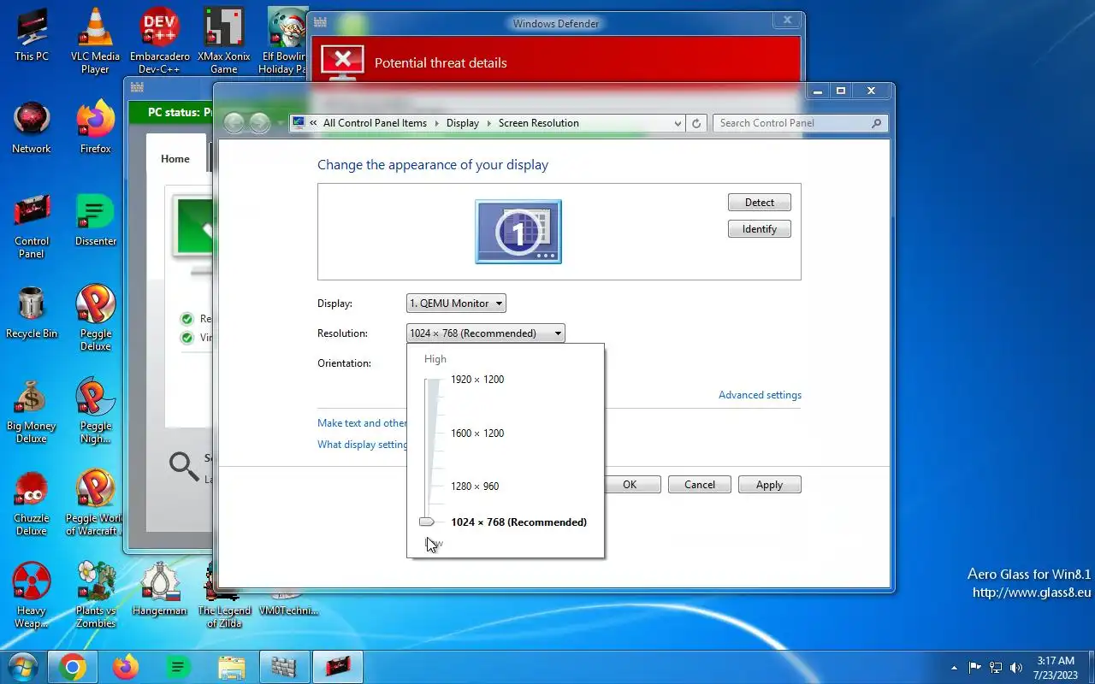
Task: Open Make text and other items link
Action: click(362, 423)
